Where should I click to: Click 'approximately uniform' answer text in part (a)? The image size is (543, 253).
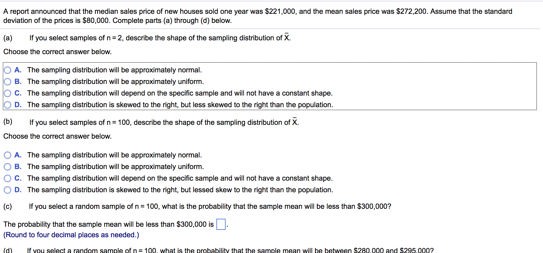pos(167,81)
